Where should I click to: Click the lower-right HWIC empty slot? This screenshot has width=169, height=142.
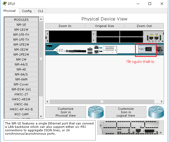tap(131, 40)
